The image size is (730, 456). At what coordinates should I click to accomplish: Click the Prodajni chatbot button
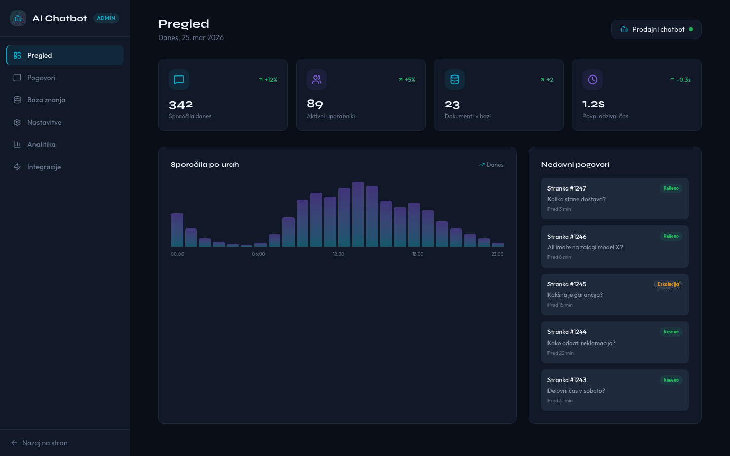pyautogui.click(x=656, y=29)
